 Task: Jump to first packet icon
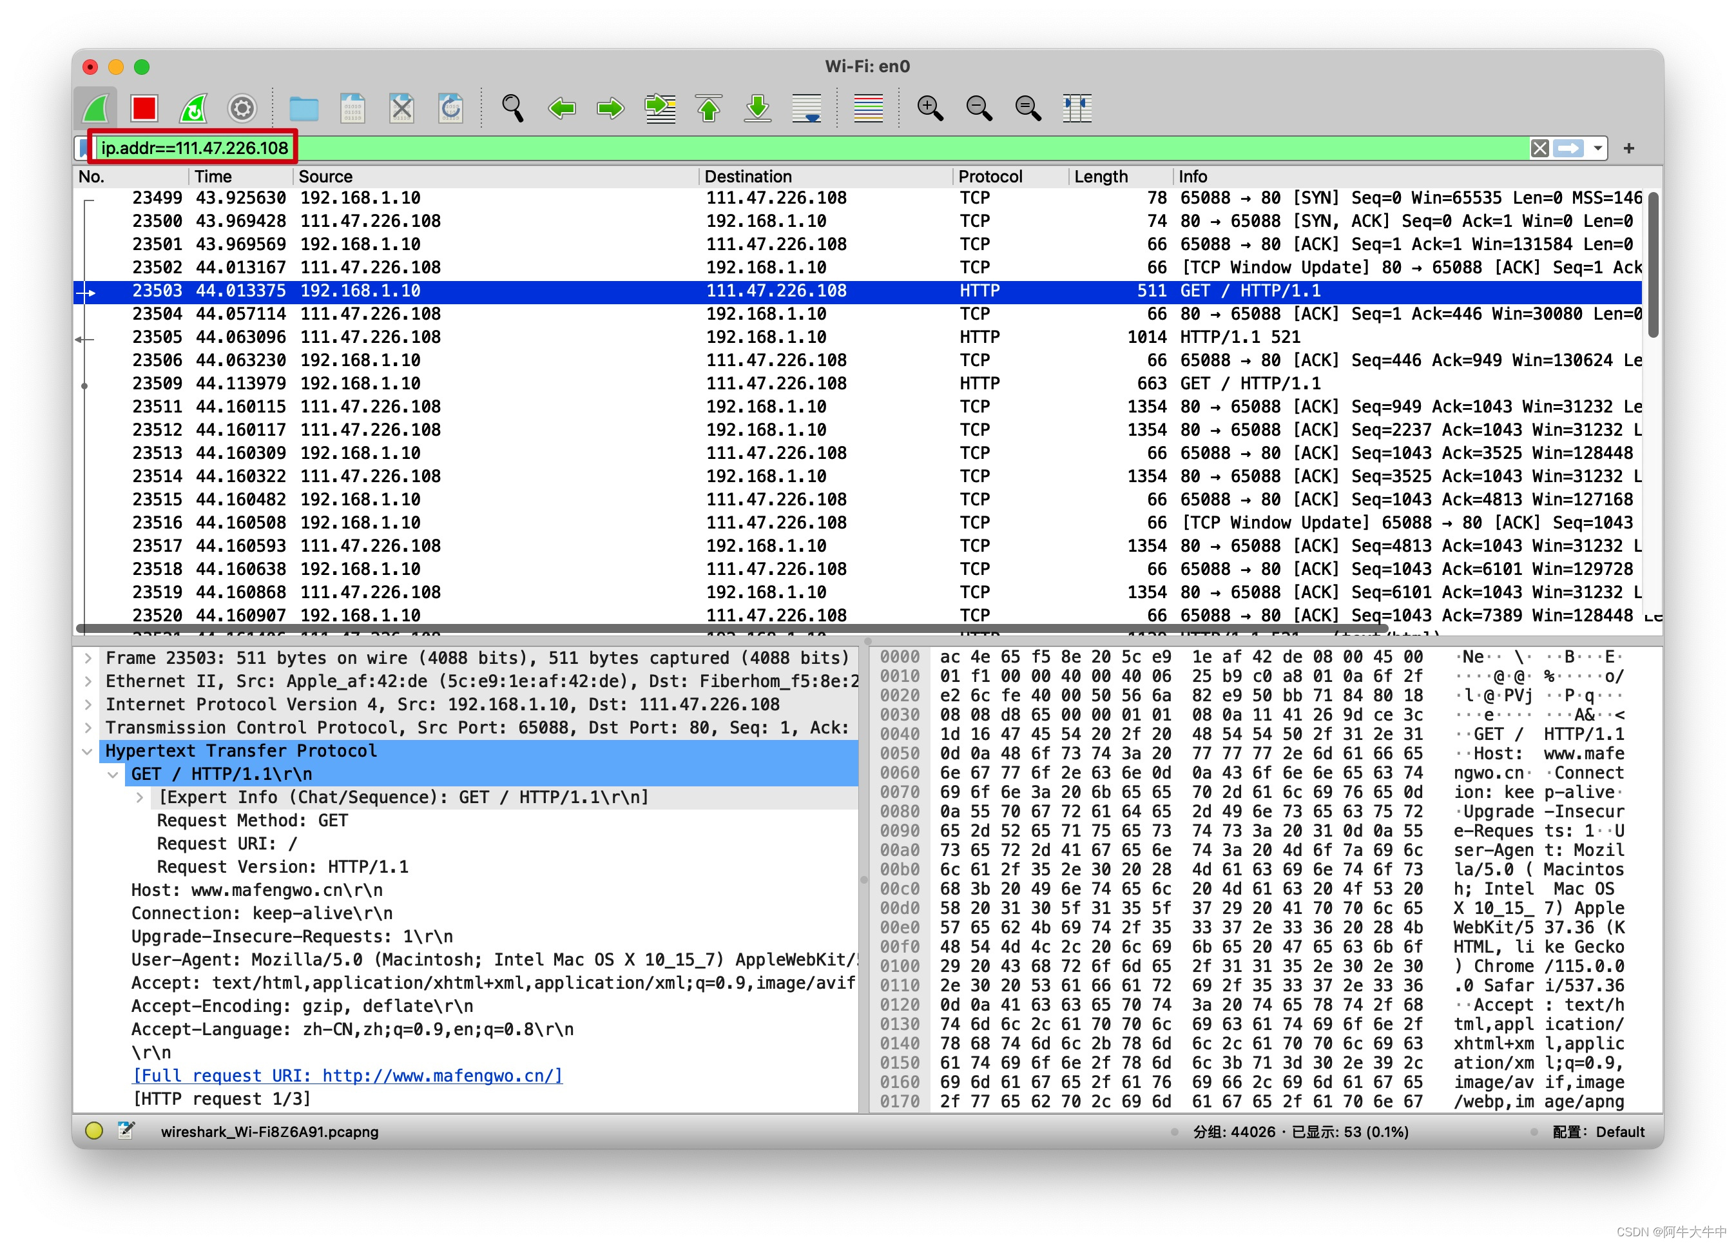(x=709, y=108)
